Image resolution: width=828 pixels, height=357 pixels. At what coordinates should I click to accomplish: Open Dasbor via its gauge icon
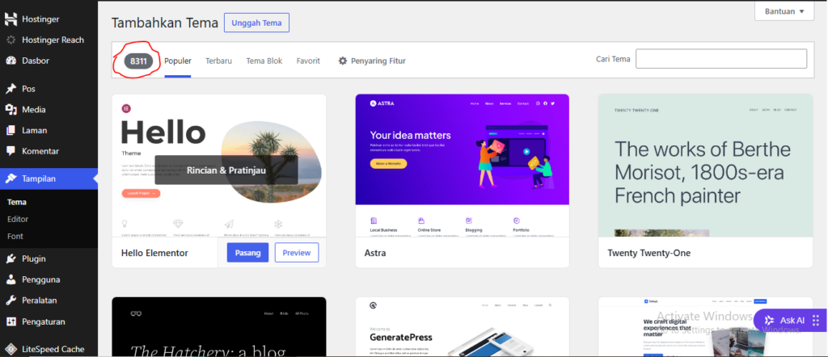(11, 61)
